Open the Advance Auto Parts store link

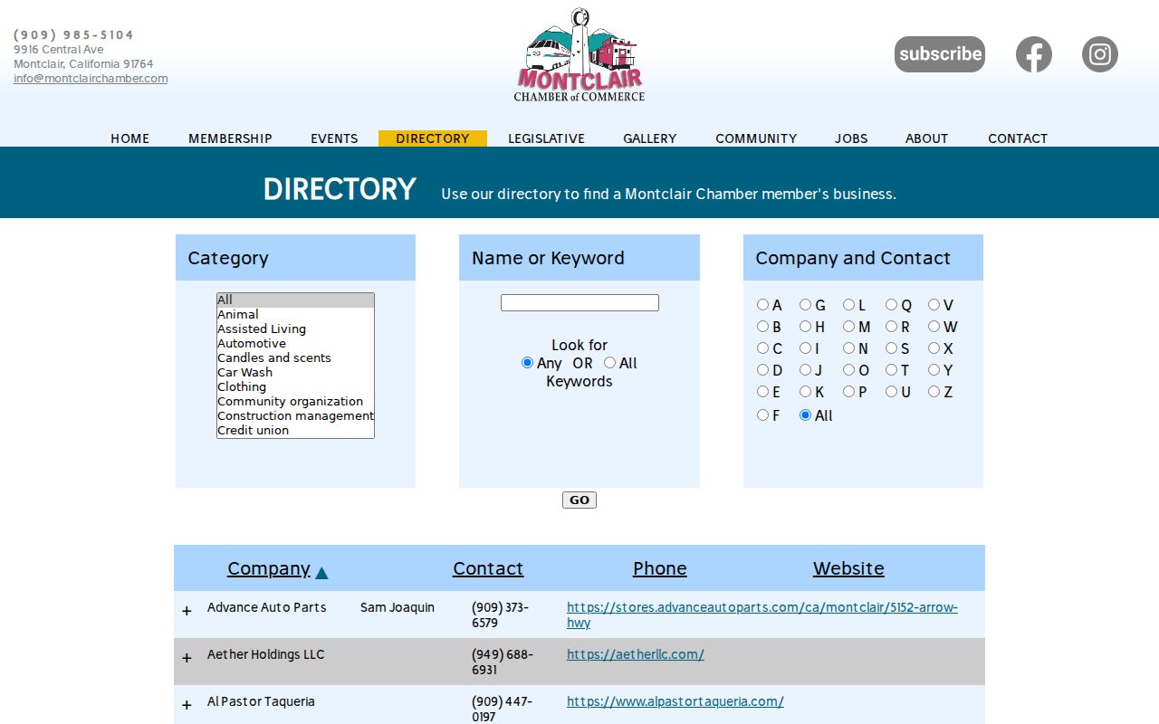click(762, 614)
